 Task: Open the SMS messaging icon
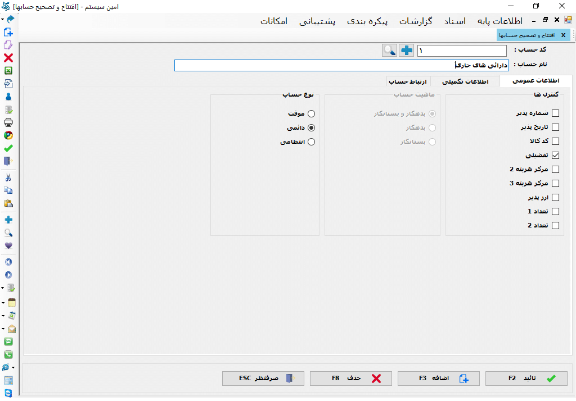8,341
